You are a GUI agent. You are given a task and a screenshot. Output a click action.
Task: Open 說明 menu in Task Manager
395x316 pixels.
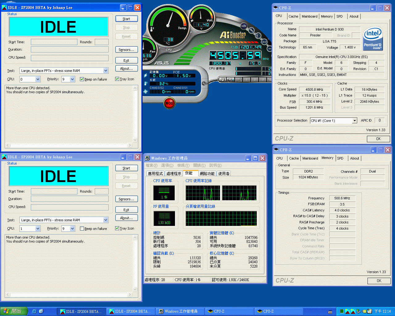pos(215,165)
